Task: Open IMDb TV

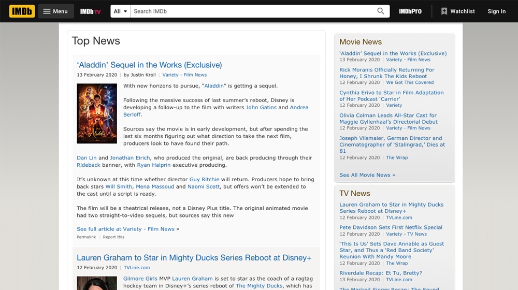Action: click(90, 11)
